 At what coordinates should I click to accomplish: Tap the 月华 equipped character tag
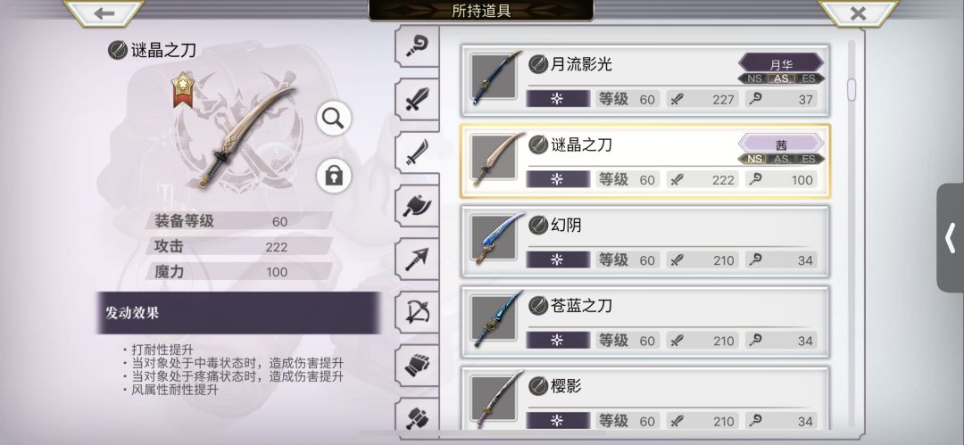click(x=781, y=63)
